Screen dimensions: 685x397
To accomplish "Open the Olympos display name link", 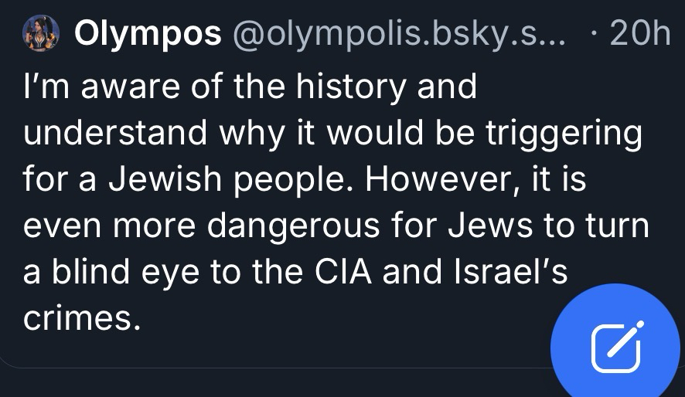I will (x=148, y=35).
